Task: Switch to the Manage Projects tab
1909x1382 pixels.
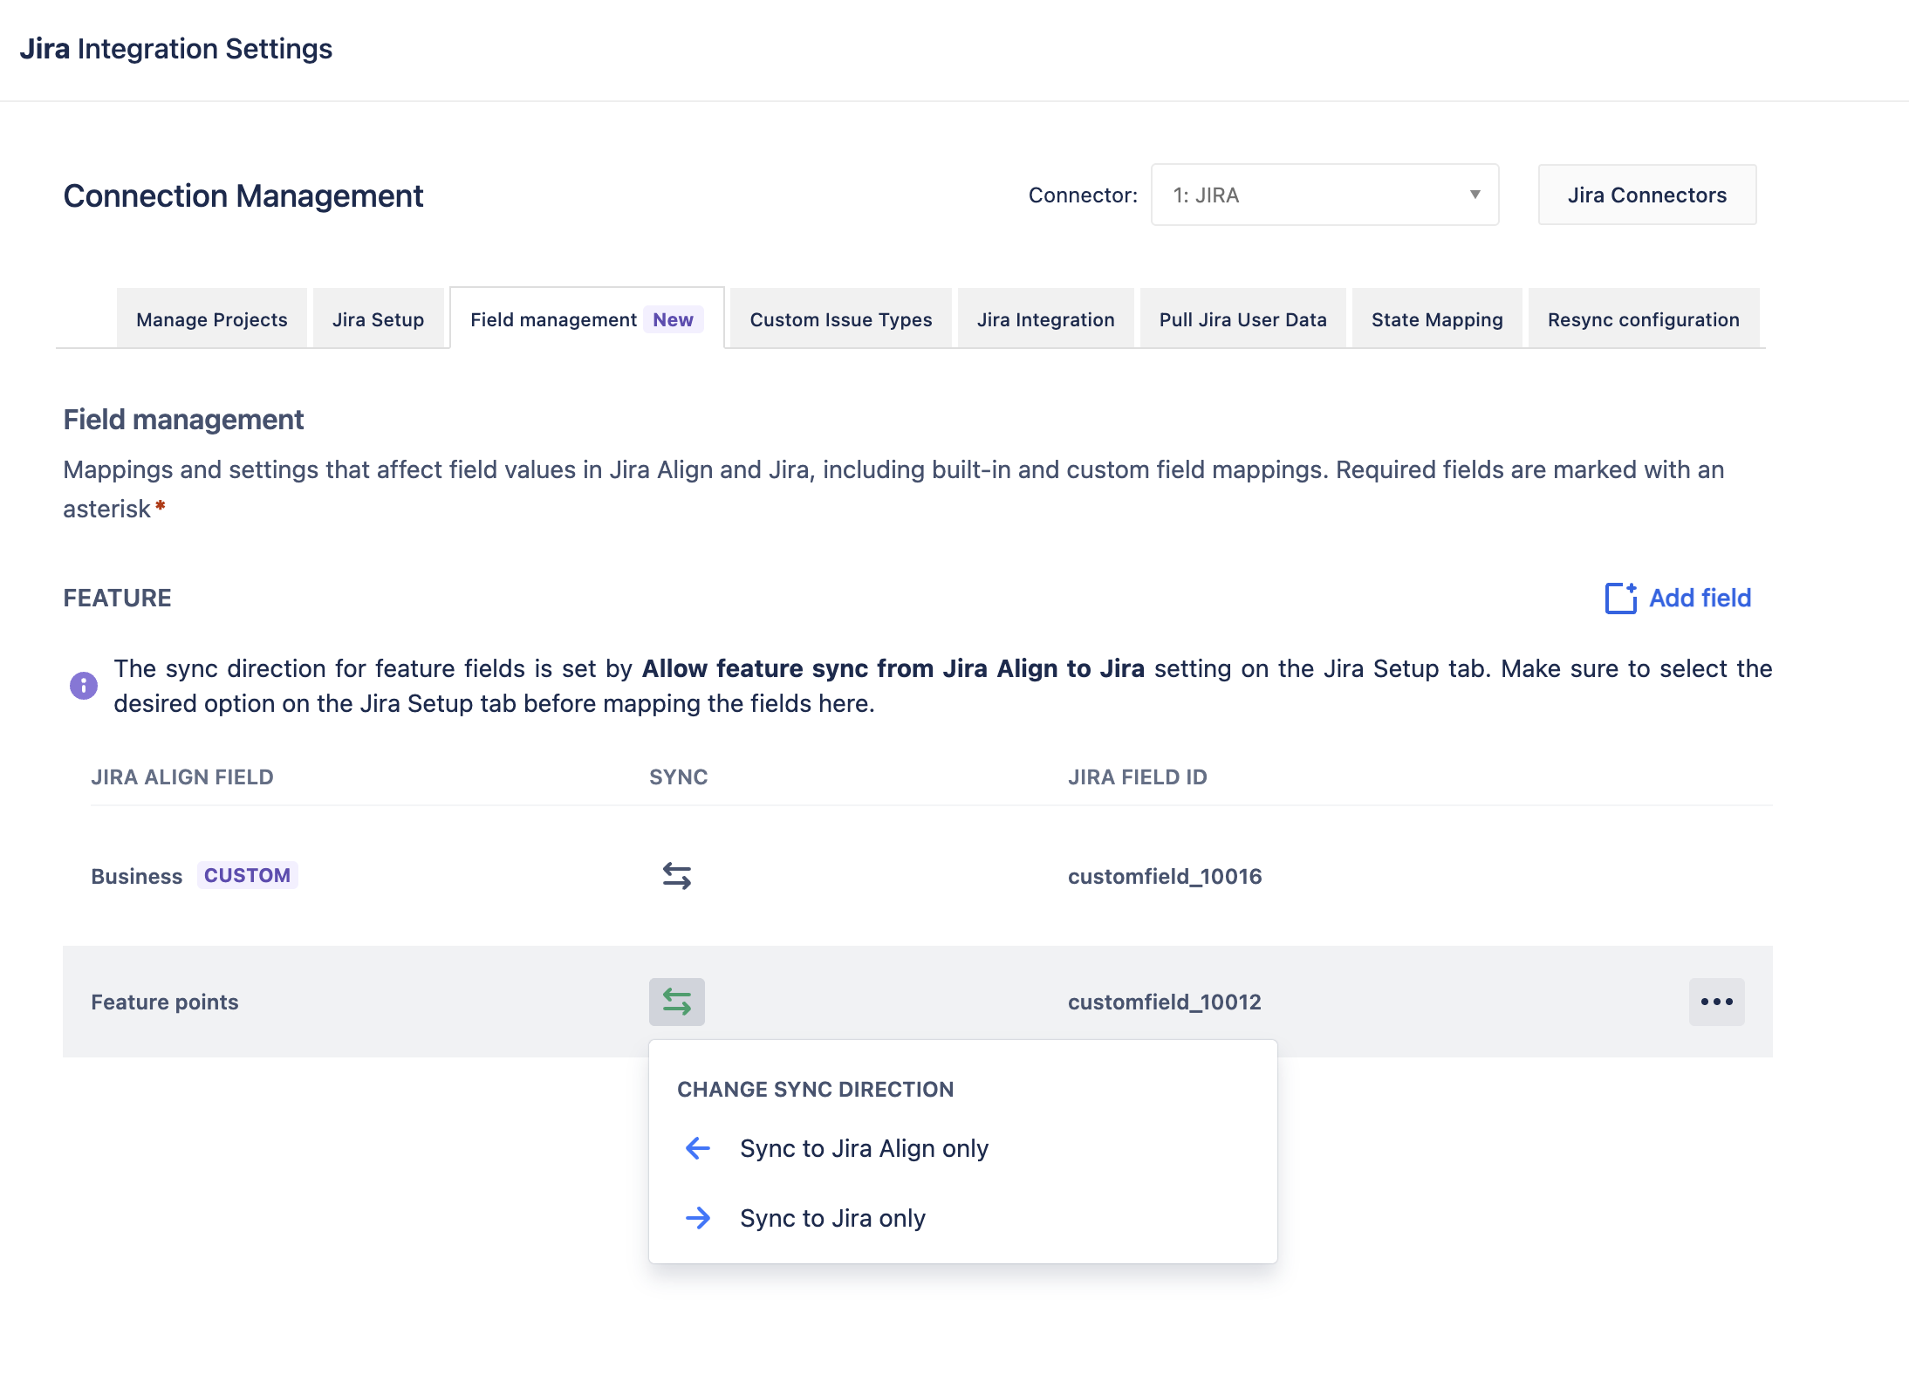Action: click(x=211, y=319)
